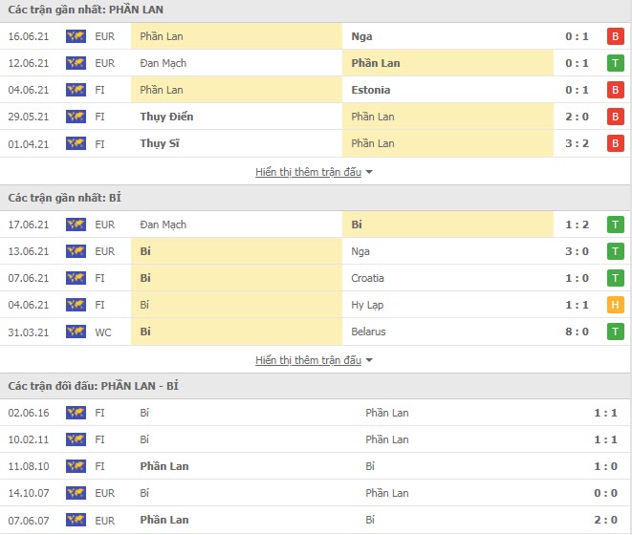Viewport: 632px width, 535px height.
Task: Click dropdown arrow beside first Hiển thị thêm trận đấu
Action: click(369, 172)
